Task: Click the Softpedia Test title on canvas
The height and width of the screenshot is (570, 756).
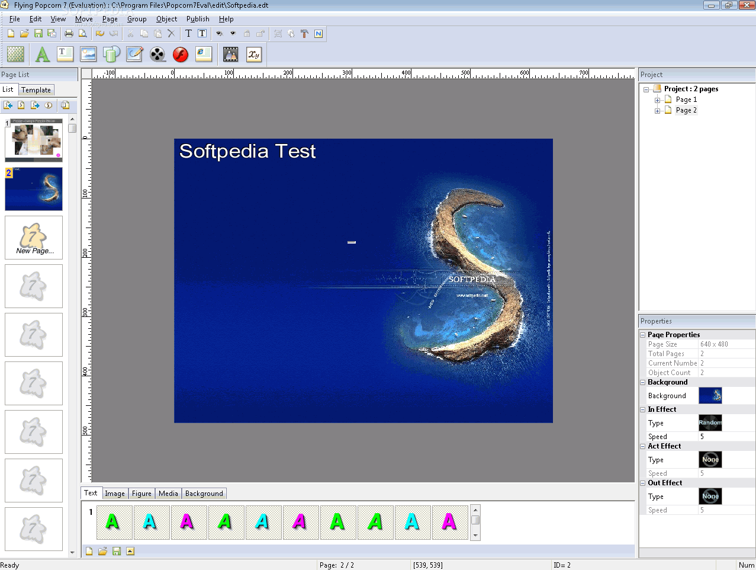Action: pyautogui.click(x=247, y=151)
